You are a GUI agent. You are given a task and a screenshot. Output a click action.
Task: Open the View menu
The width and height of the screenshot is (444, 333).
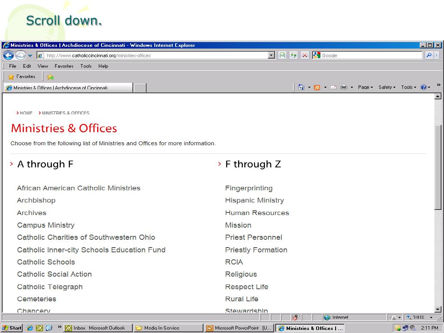tap(42, 66)
